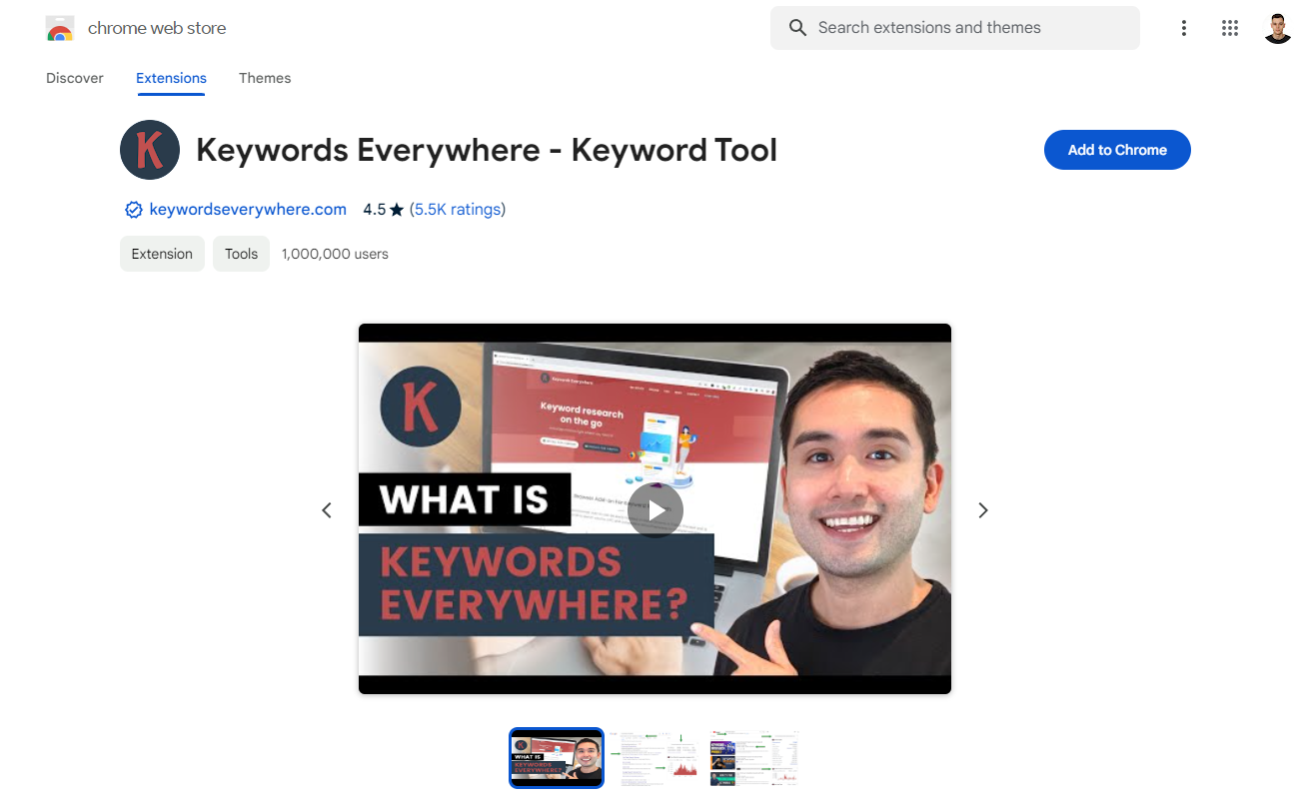The width and height of the screenshot is (1302, 807).
Task: Open the three-dot more options menu
Action: (1184, 28)
